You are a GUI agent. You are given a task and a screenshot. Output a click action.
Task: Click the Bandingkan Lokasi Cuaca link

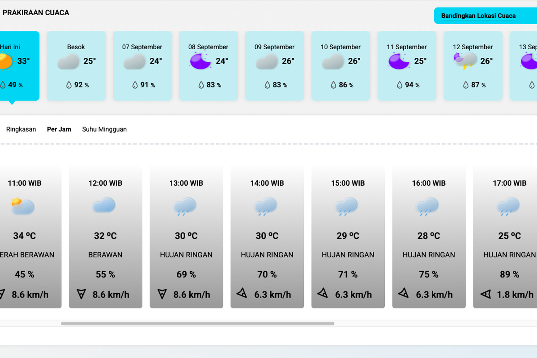[x=478, y=16]
